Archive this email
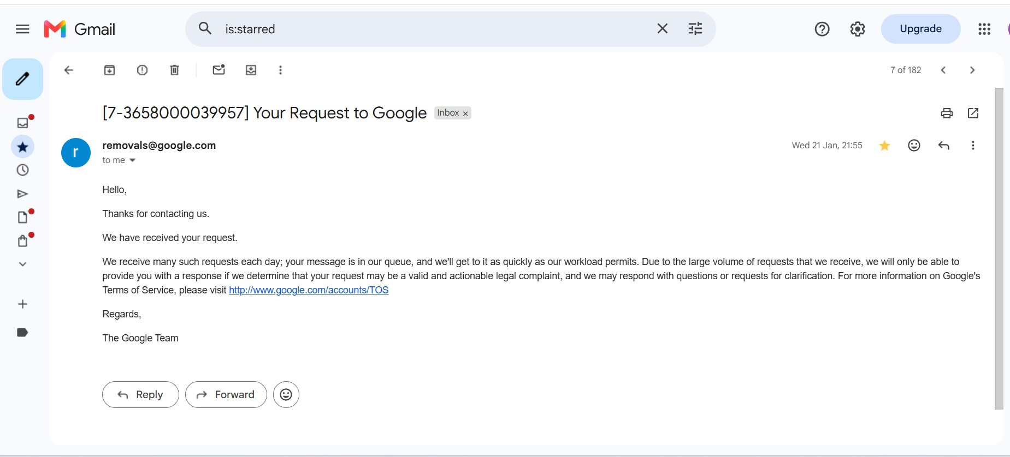 point(109,70)
